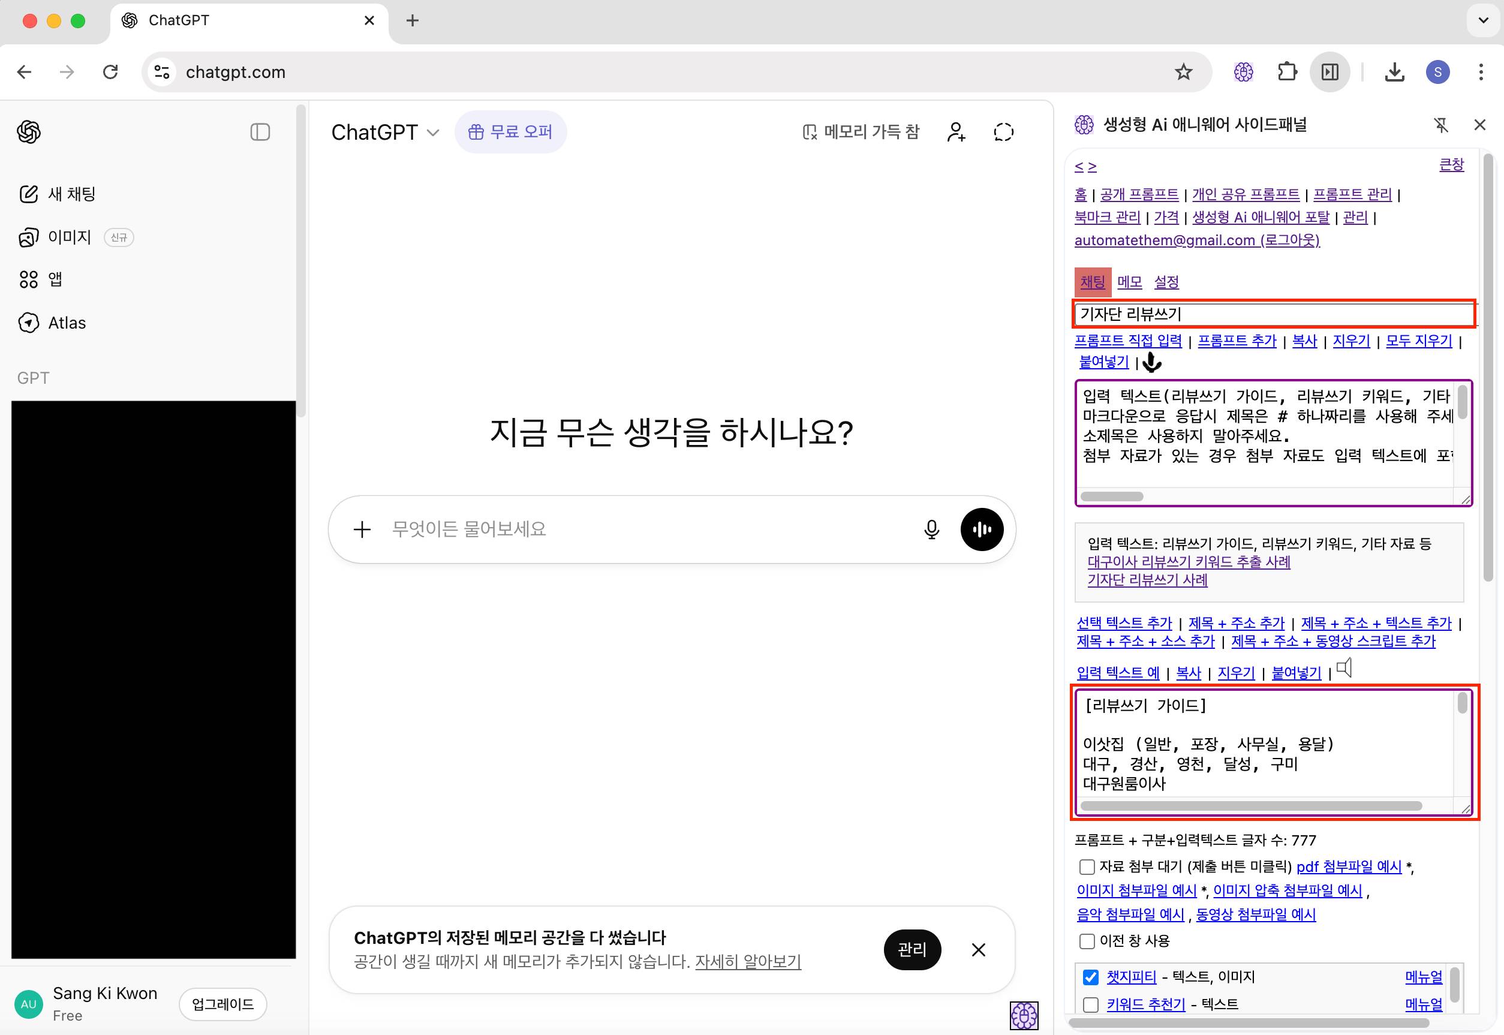Toggle ChatGPT sidebar collapse icon
The image size is (1504, 1035).
pyautogui.click(x=260, y=133)
